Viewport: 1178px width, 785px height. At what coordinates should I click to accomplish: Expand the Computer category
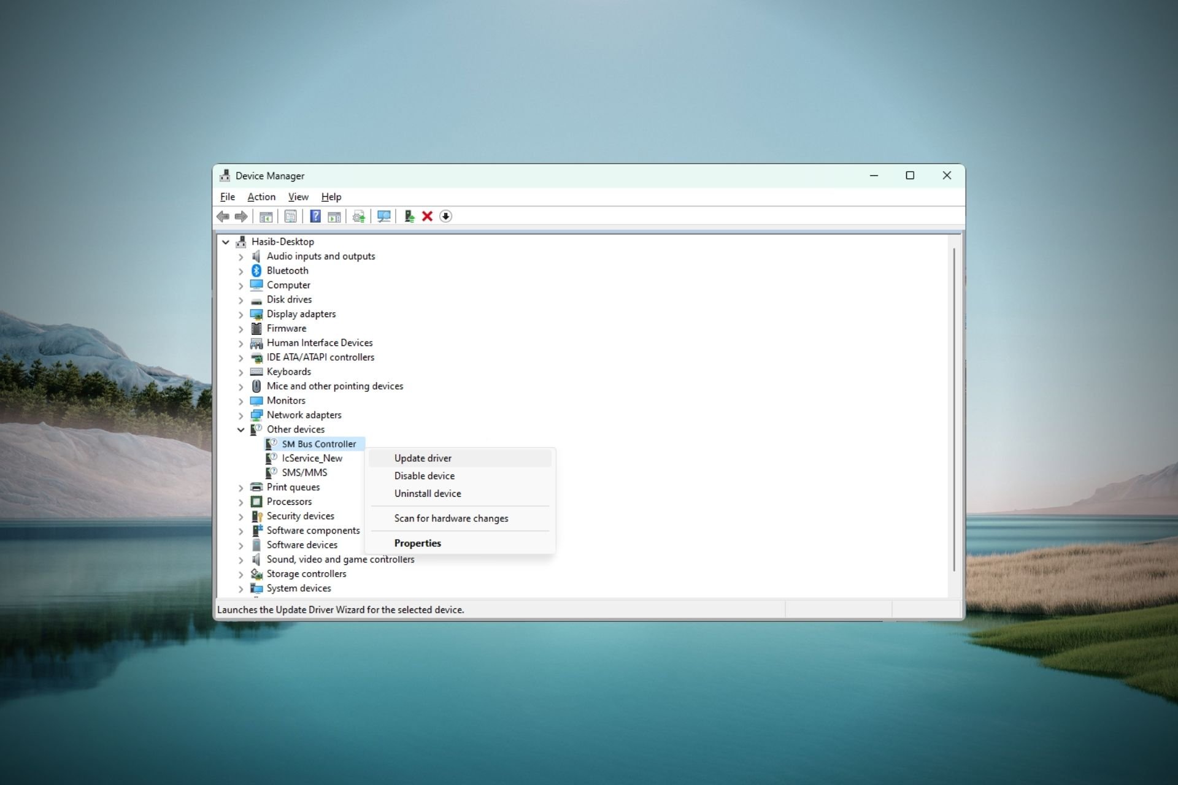(241, 286)
